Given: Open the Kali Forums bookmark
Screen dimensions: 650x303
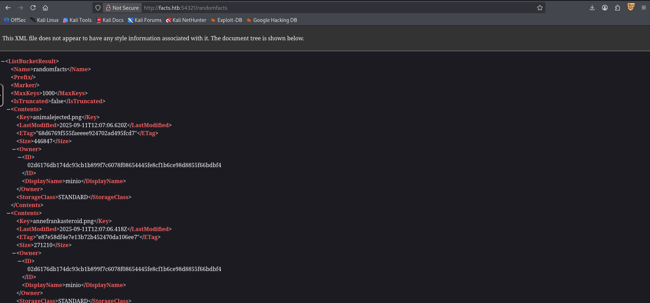Looking at the screenshot, I should click(x=145, y=20).
